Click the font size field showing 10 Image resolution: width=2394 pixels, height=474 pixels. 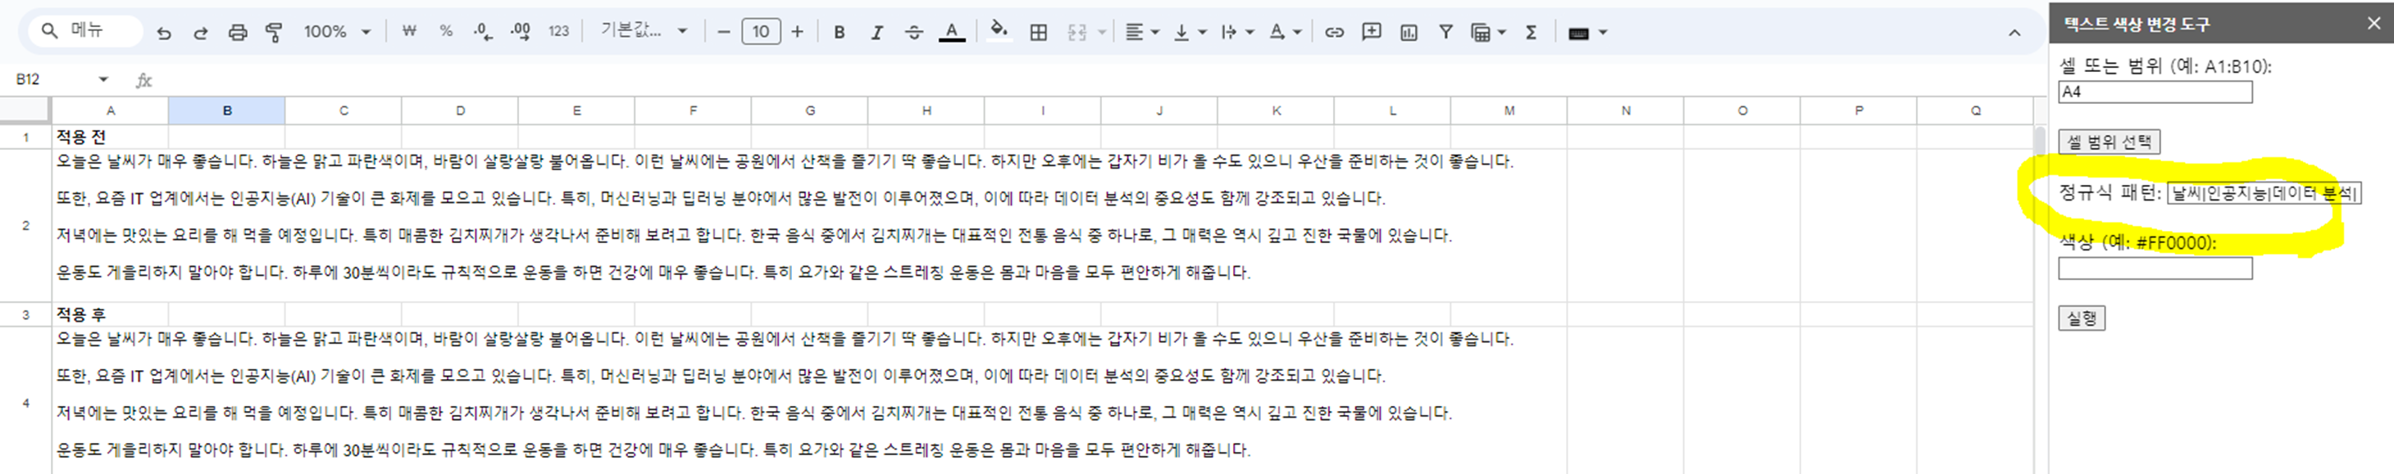(760, 32)
